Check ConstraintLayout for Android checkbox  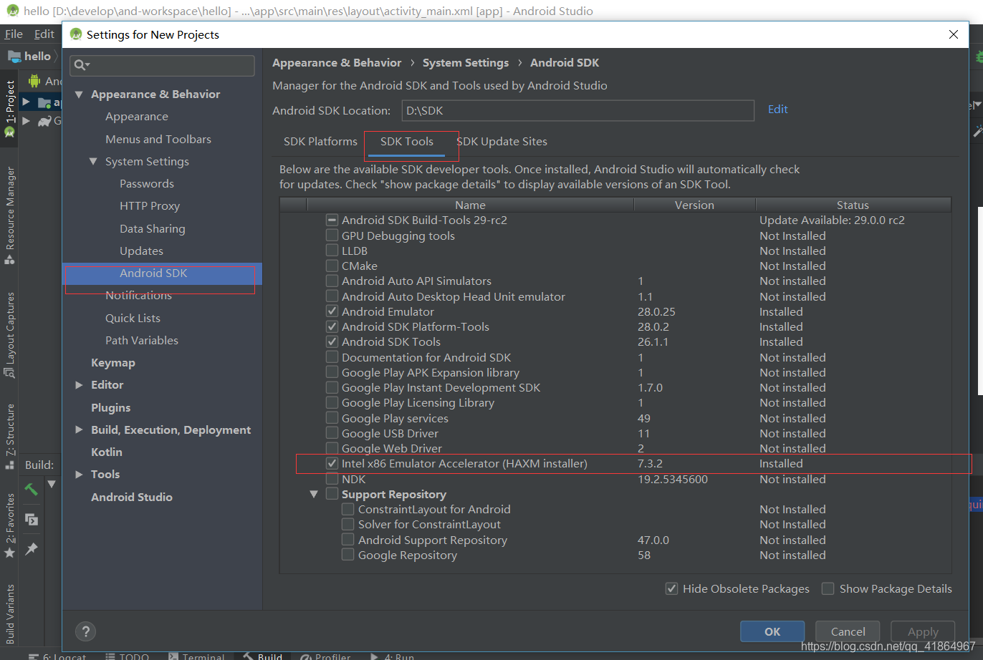[x=347, y=509]
